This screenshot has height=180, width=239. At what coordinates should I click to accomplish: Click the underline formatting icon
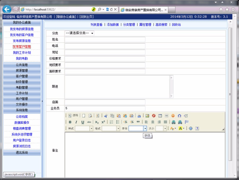click(x=83, y=122)
